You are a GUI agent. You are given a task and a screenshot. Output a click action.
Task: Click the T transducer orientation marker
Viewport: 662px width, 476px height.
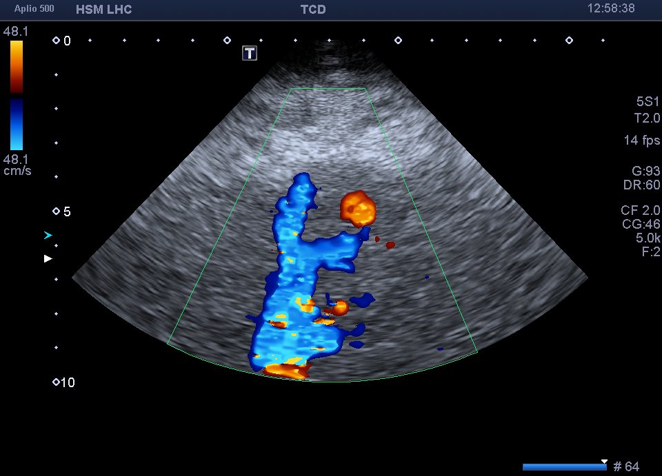click(250, 53)
